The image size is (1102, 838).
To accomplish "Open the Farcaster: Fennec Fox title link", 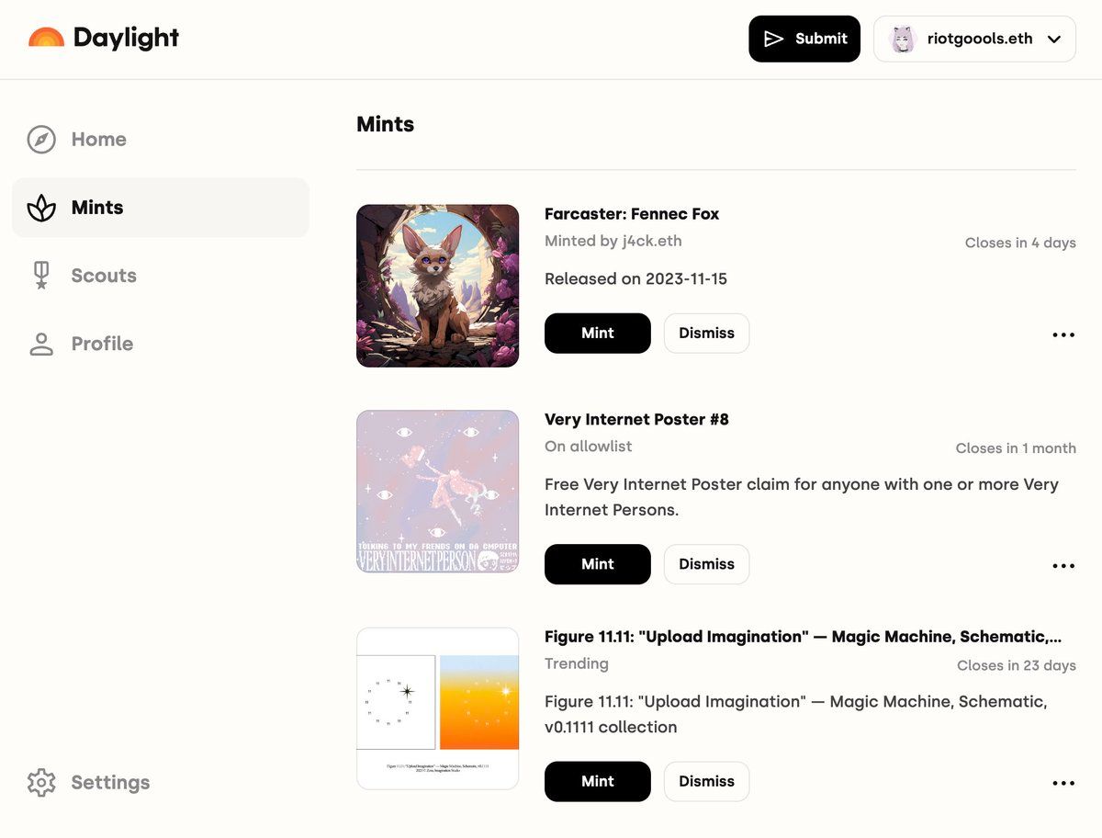I will (632, 214).
